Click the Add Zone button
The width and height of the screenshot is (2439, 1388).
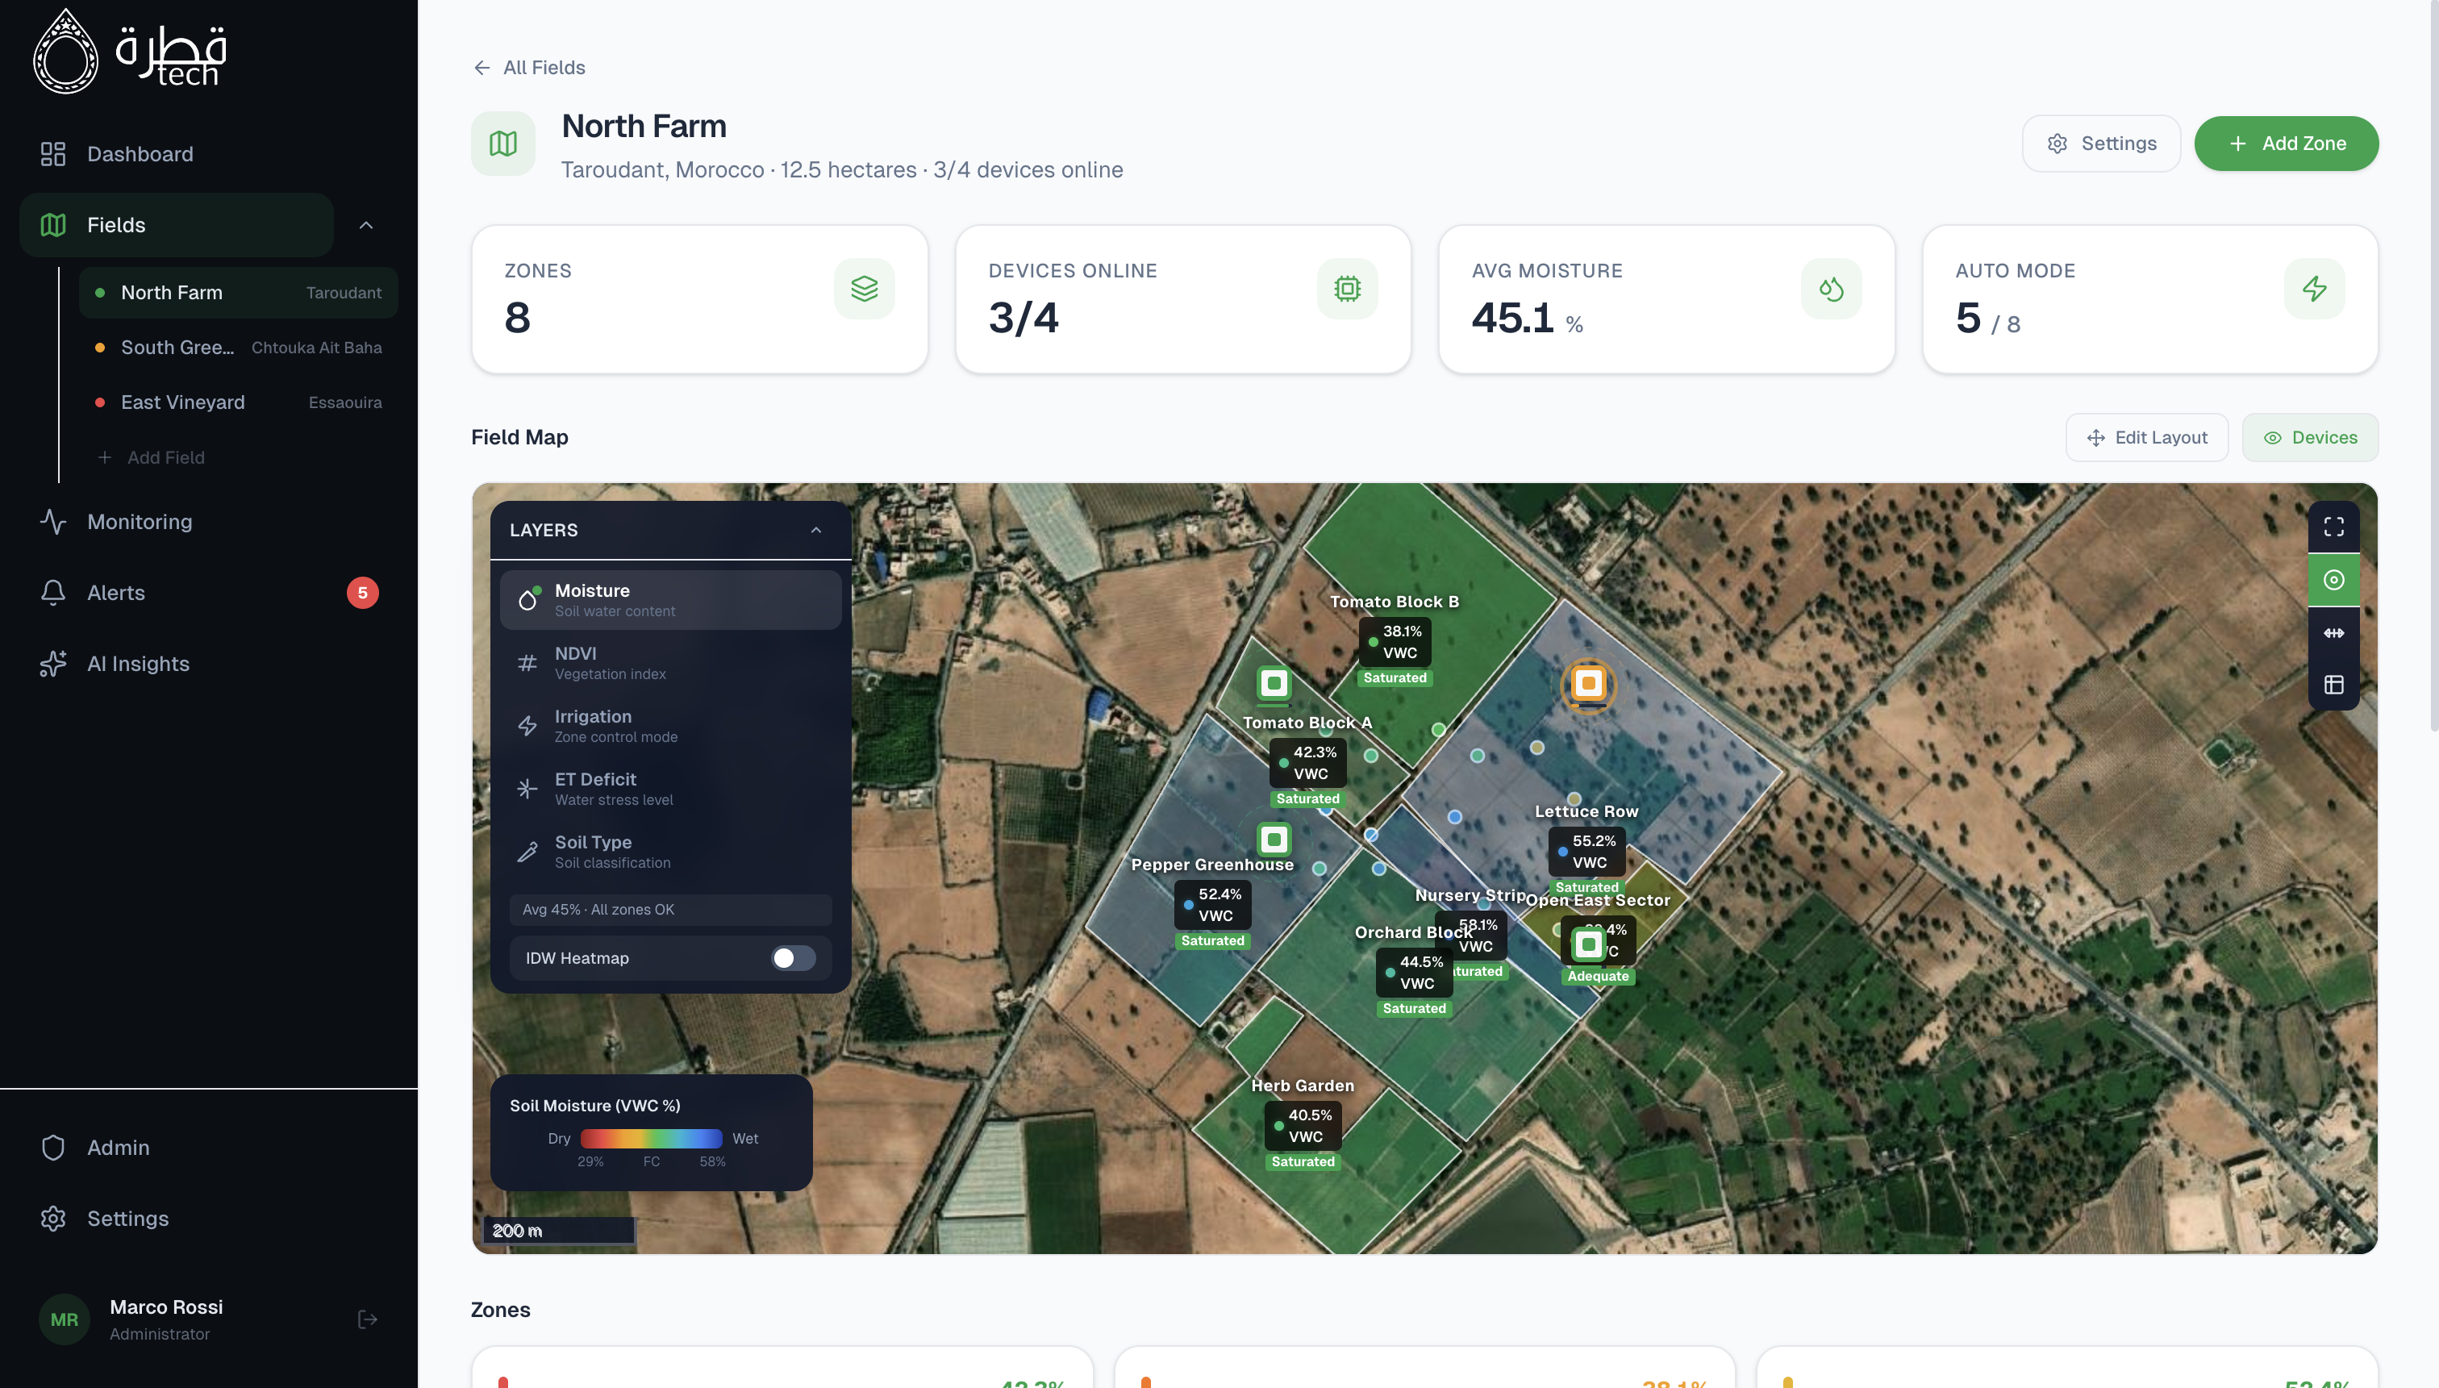pos(2286,144)
